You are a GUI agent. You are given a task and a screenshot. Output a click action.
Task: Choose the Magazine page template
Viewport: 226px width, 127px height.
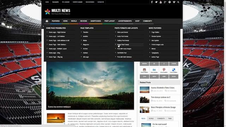click(86, 45)
